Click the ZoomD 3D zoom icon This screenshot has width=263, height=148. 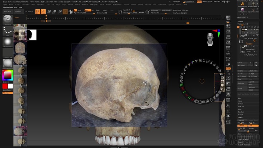(x=228, y=89)
